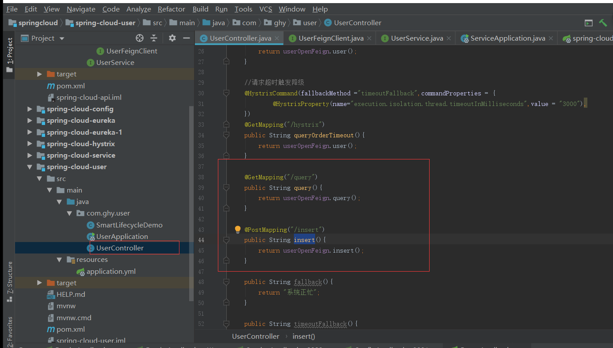Open the run configuration selector icon

pos(588,23)
